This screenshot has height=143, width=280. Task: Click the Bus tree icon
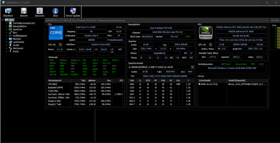[10, 33]
